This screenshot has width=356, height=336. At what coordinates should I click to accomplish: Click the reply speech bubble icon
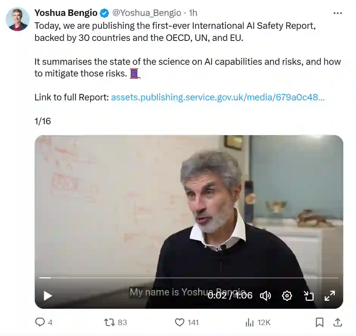(40, 322)
